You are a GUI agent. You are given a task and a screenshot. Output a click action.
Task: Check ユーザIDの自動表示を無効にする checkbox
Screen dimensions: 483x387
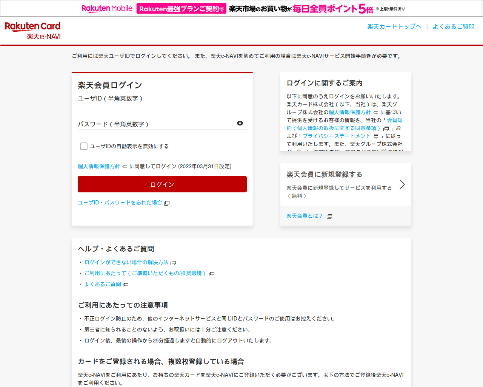pyautogui.click(x=84, y=146)
